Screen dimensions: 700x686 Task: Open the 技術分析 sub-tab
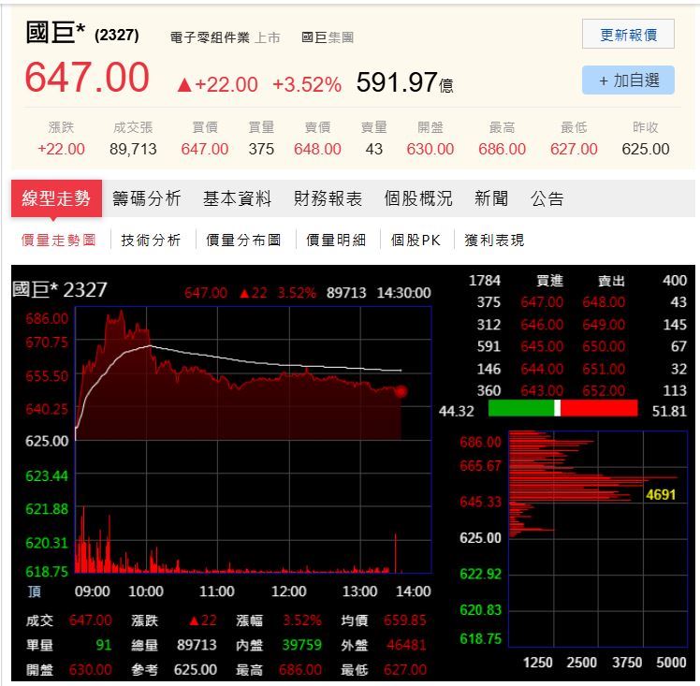pos(151,241)
